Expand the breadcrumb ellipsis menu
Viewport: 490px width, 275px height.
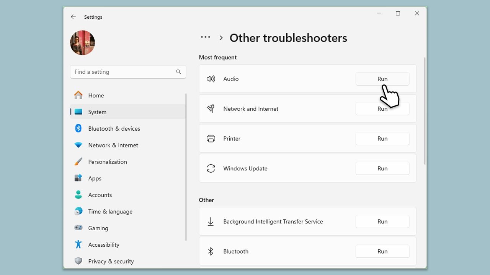coord(206,37)
